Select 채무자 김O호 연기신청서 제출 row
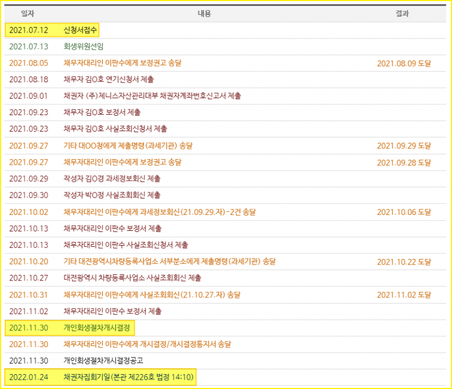This screenshot has width=452, height=389. pos(225,79)
